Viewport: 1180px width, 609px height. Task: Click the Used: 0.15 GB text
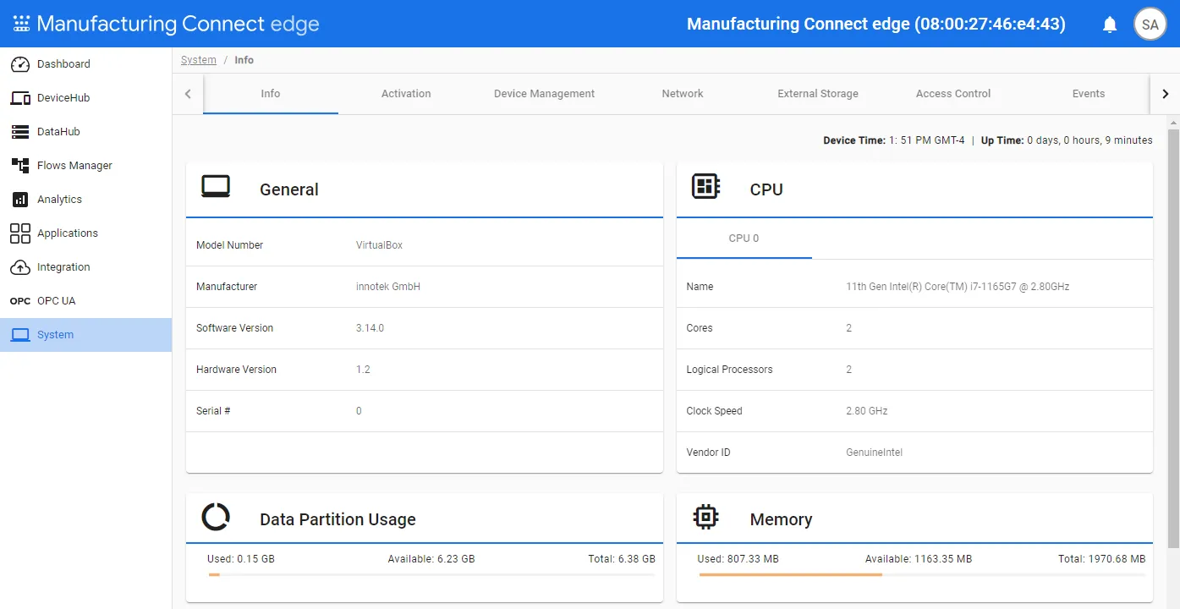pos(241,559)
